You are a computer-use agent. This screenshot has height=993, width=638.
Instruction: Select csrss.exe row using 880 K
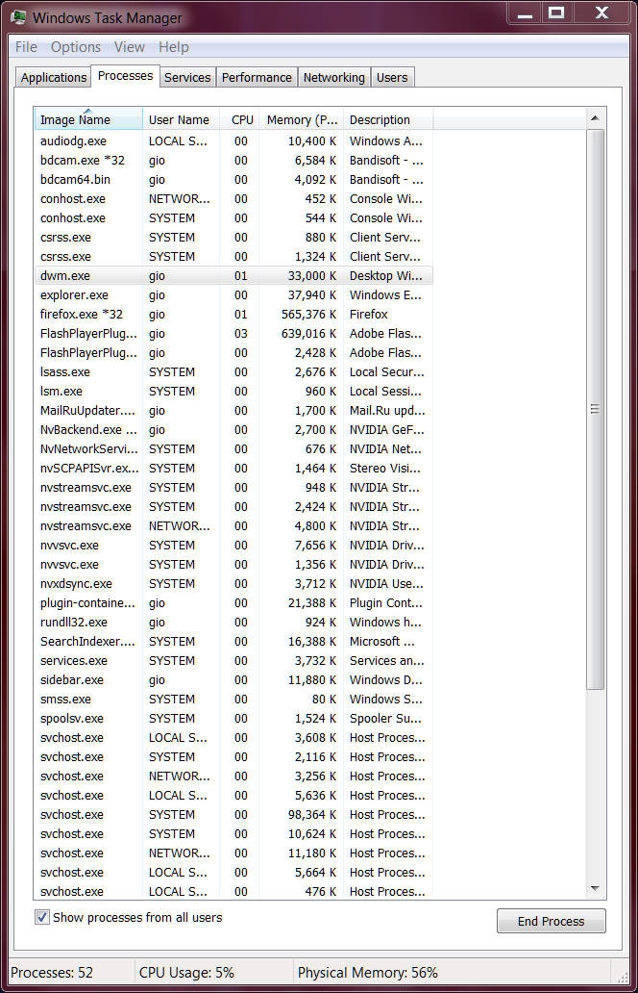pos(233,238)
